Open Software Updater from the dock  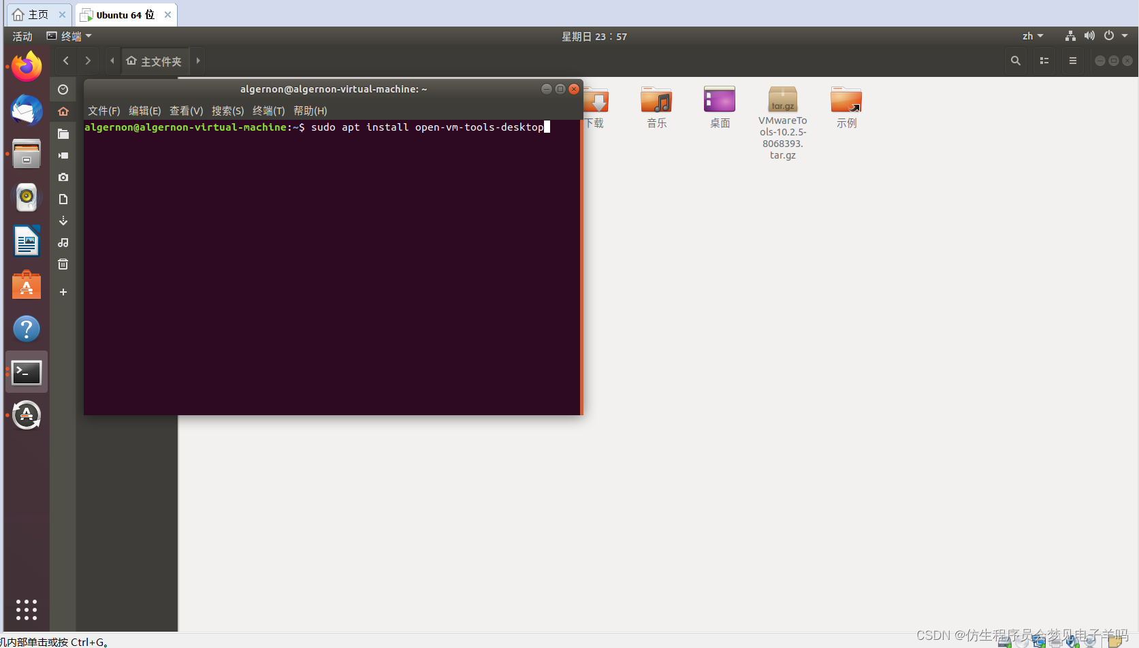27,415
